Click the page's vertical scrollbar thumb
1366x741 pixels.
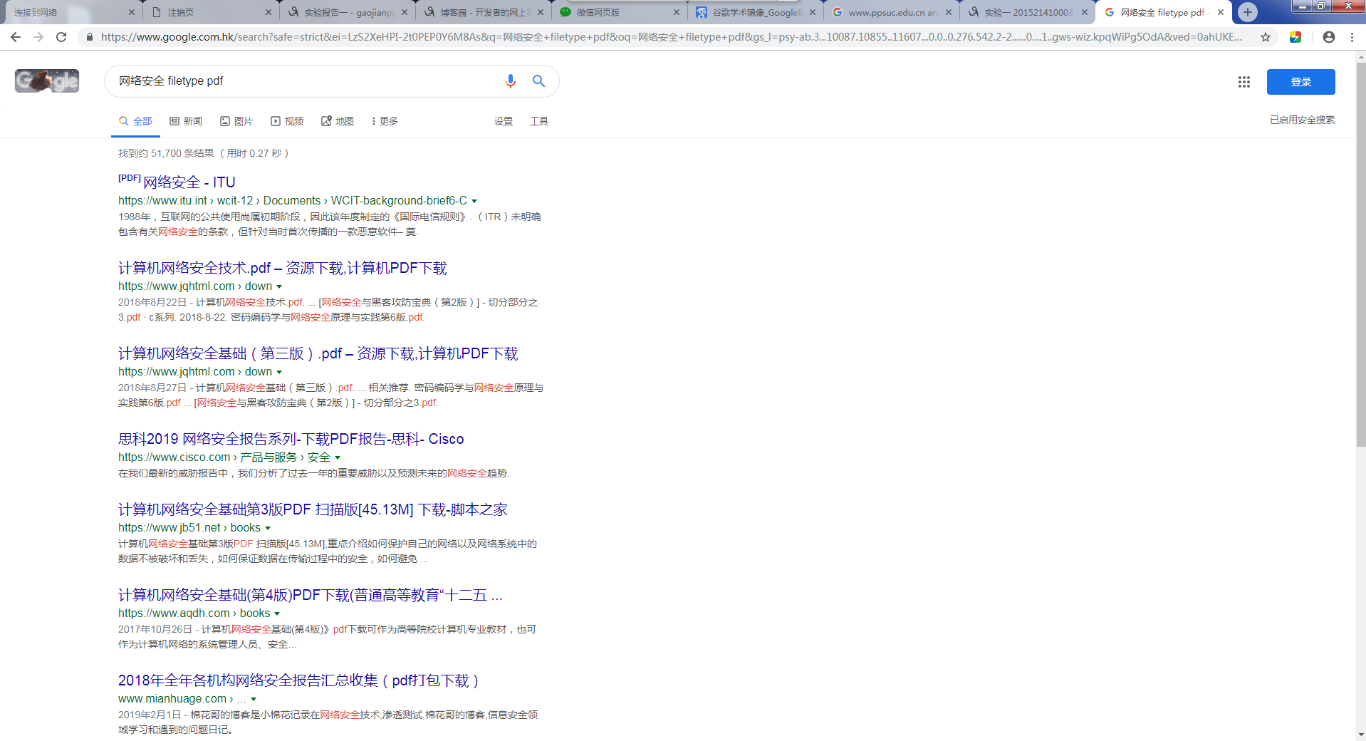click(1361, 254)
